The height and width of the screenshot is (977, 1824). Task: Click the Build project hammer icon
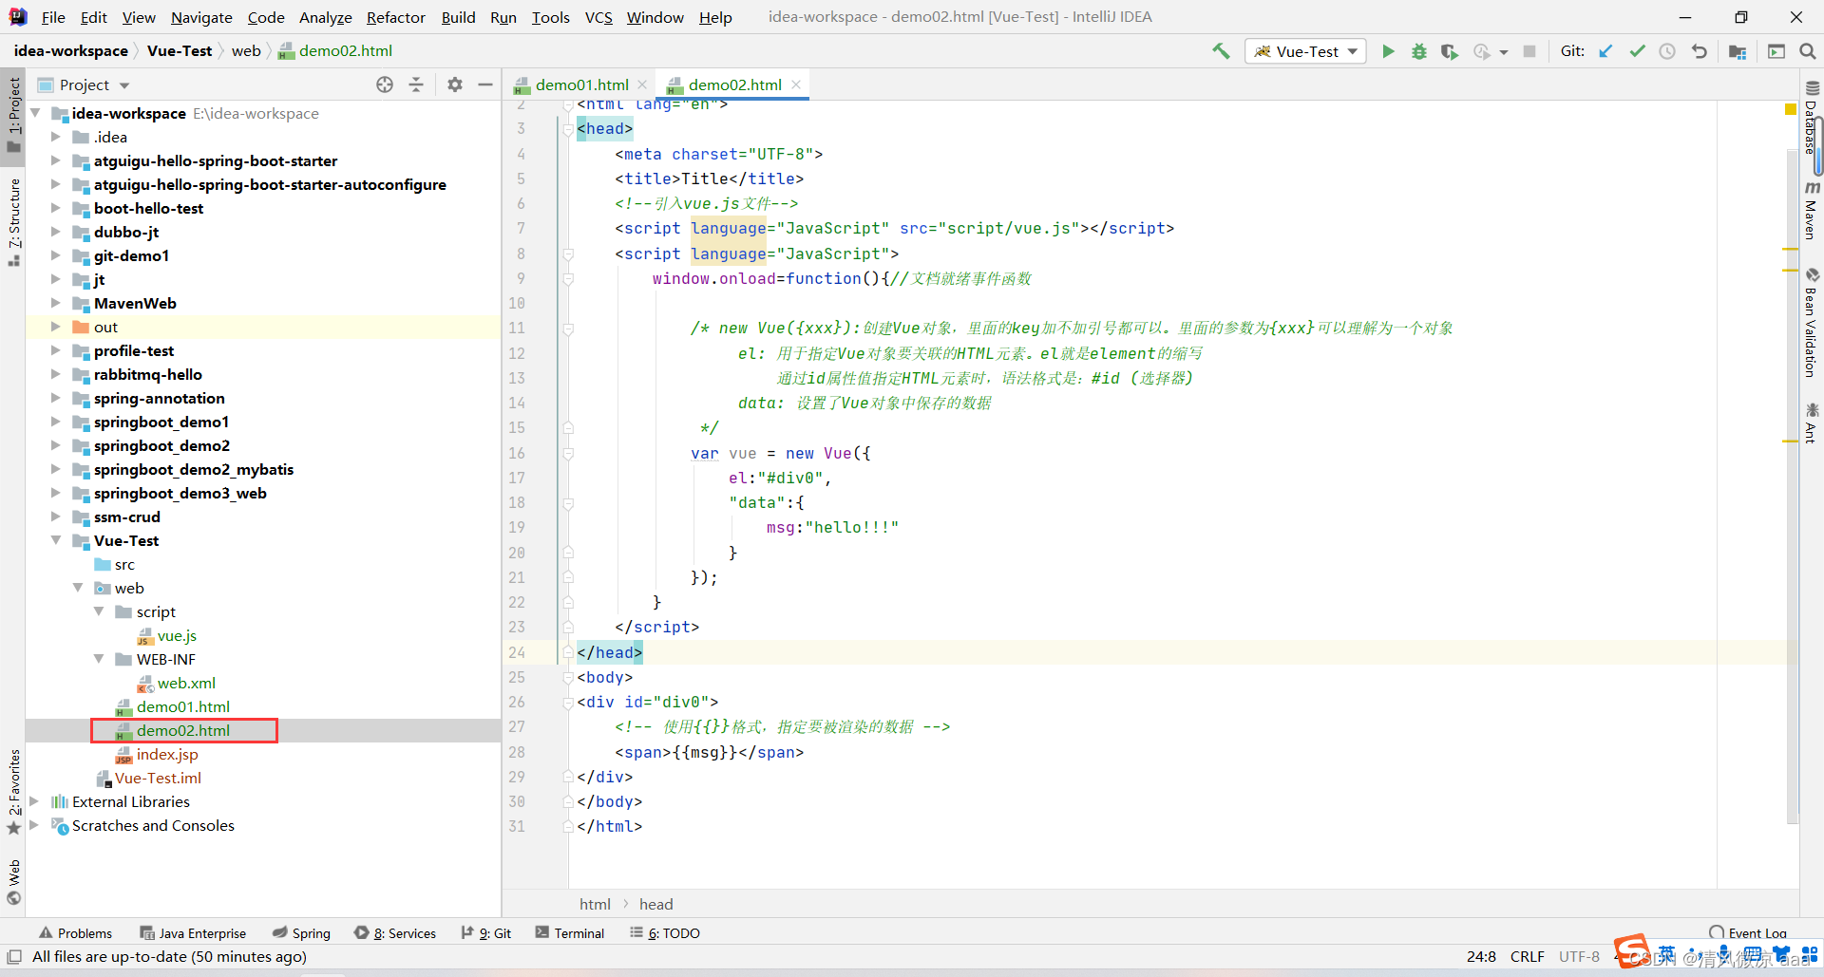point(1221,51)
